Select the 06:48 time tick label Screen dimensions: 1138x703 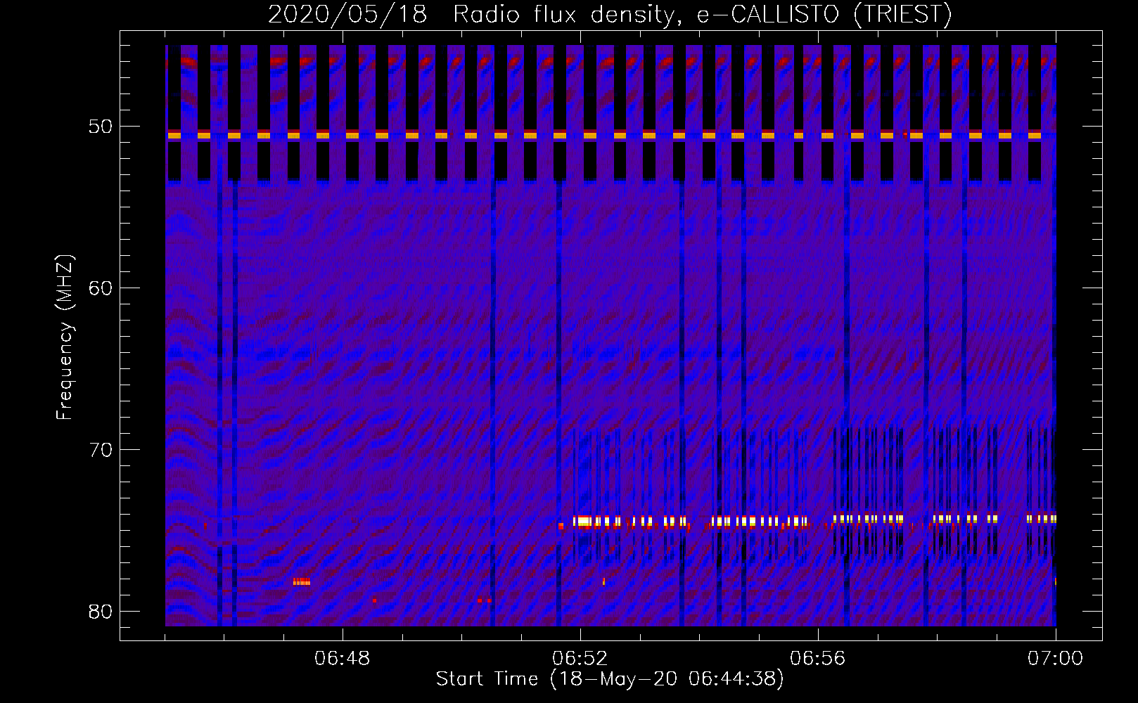pyautogui.click(x=343, y=659)
